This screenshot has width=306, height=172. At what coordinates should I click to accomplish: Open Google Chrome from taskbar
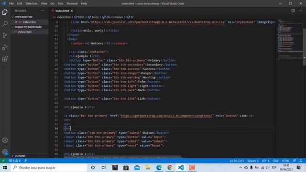coord(170,168)
